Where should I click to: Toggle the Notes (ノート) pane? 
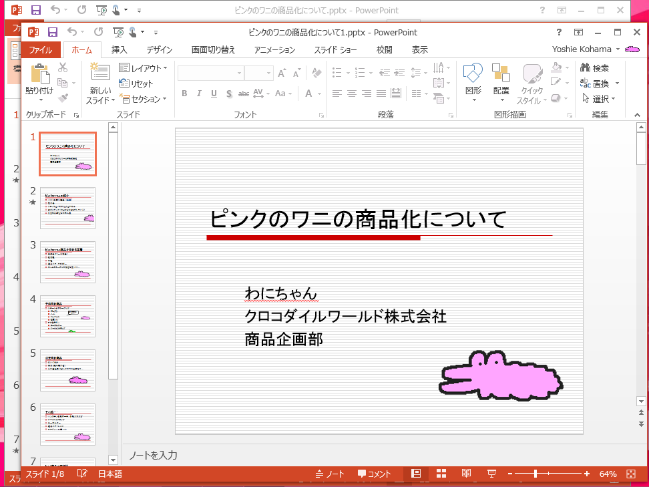[x=330, y=474]
